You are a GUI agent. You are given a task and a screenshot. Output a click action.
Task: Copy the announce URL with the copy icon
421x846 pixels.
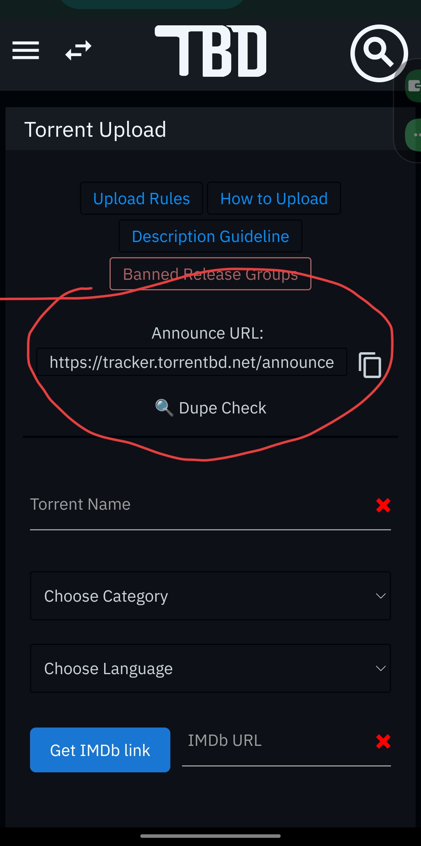[370, 365]
